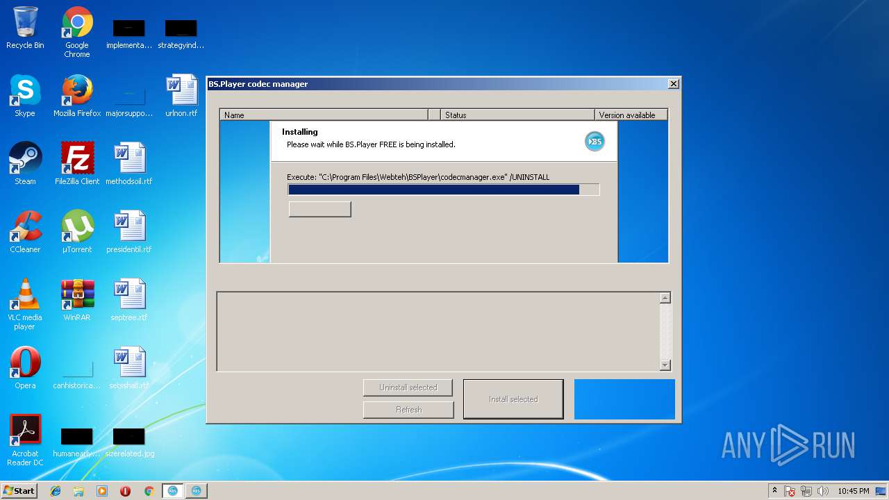Open the network tray icon

point(806,491)
